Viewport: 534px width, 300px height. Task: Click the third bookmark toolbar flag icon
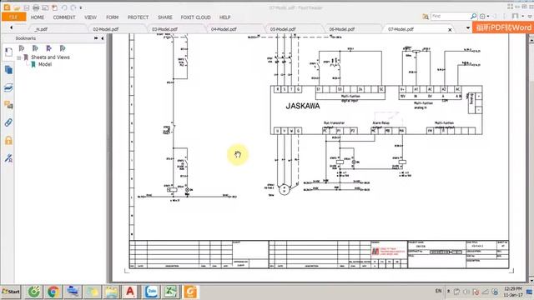[x=48, y=48]
